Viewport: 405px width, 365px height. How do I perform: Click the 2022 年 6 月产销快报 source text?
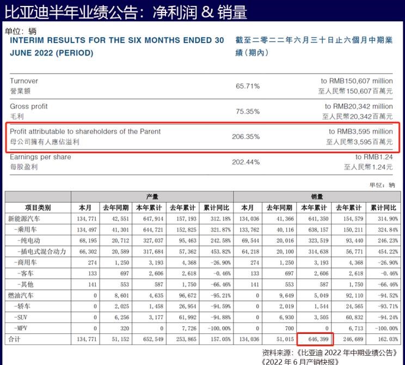(300, 362)
